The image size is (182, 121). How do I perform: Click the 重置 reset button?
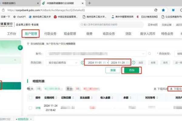(113, 70)
